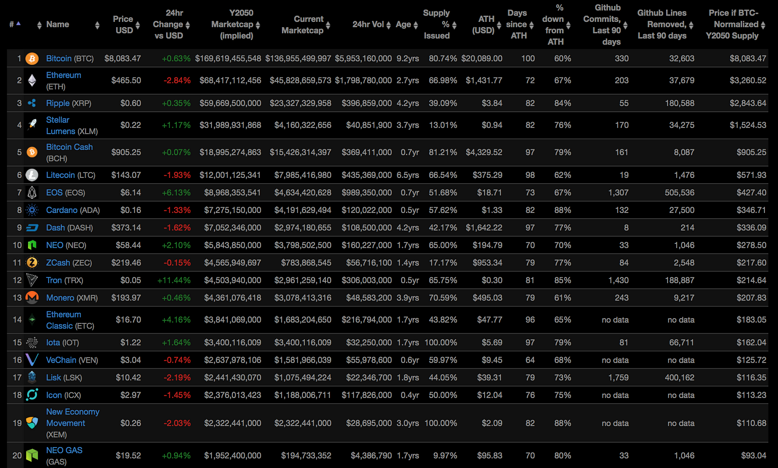
Task: Open the VeChain link
Action: click(61, 360)
